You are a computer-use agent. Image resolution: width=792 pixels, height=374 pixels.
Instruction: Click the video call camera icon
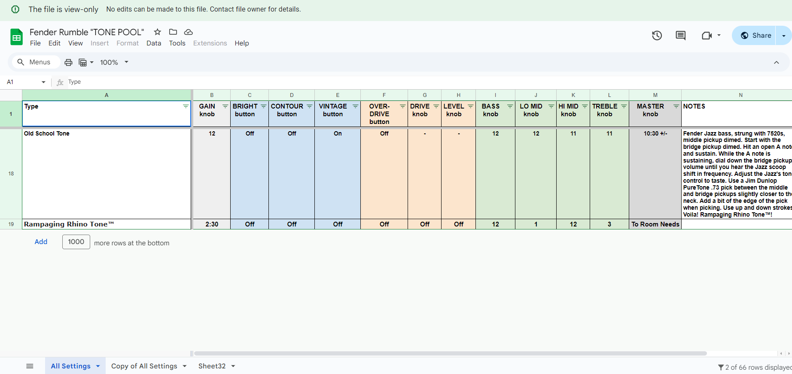tap(707, 36)
